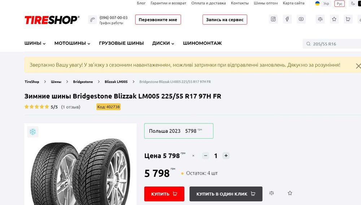This screenshot has width=361, height=205.
Task: Click the red КУПИТЬ button
Action: coord(164,194)
